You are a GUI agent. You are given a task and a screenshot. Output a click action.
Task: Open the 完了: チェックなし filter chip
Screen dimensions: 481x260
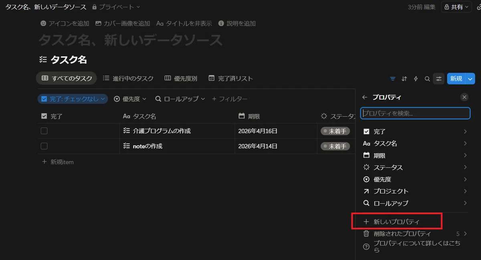pyautogui.click(x=73, y=99)
